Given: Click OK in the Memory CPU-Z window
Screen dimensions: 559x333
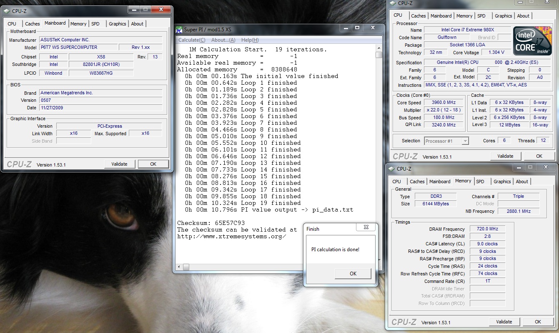Looking at the screenshot, I should tap(538, 322).
